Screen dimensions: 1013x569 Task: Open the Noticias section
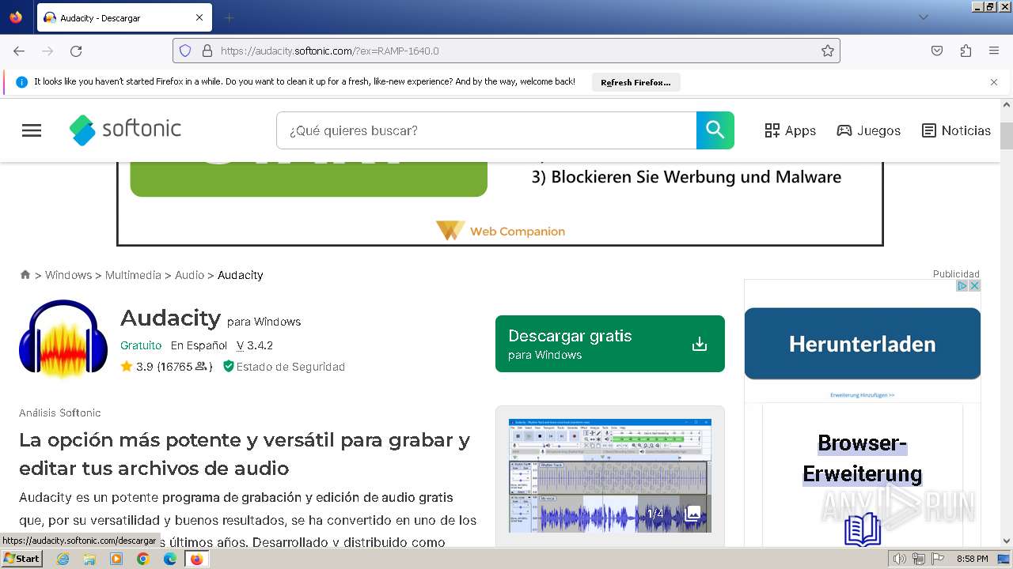956,130
